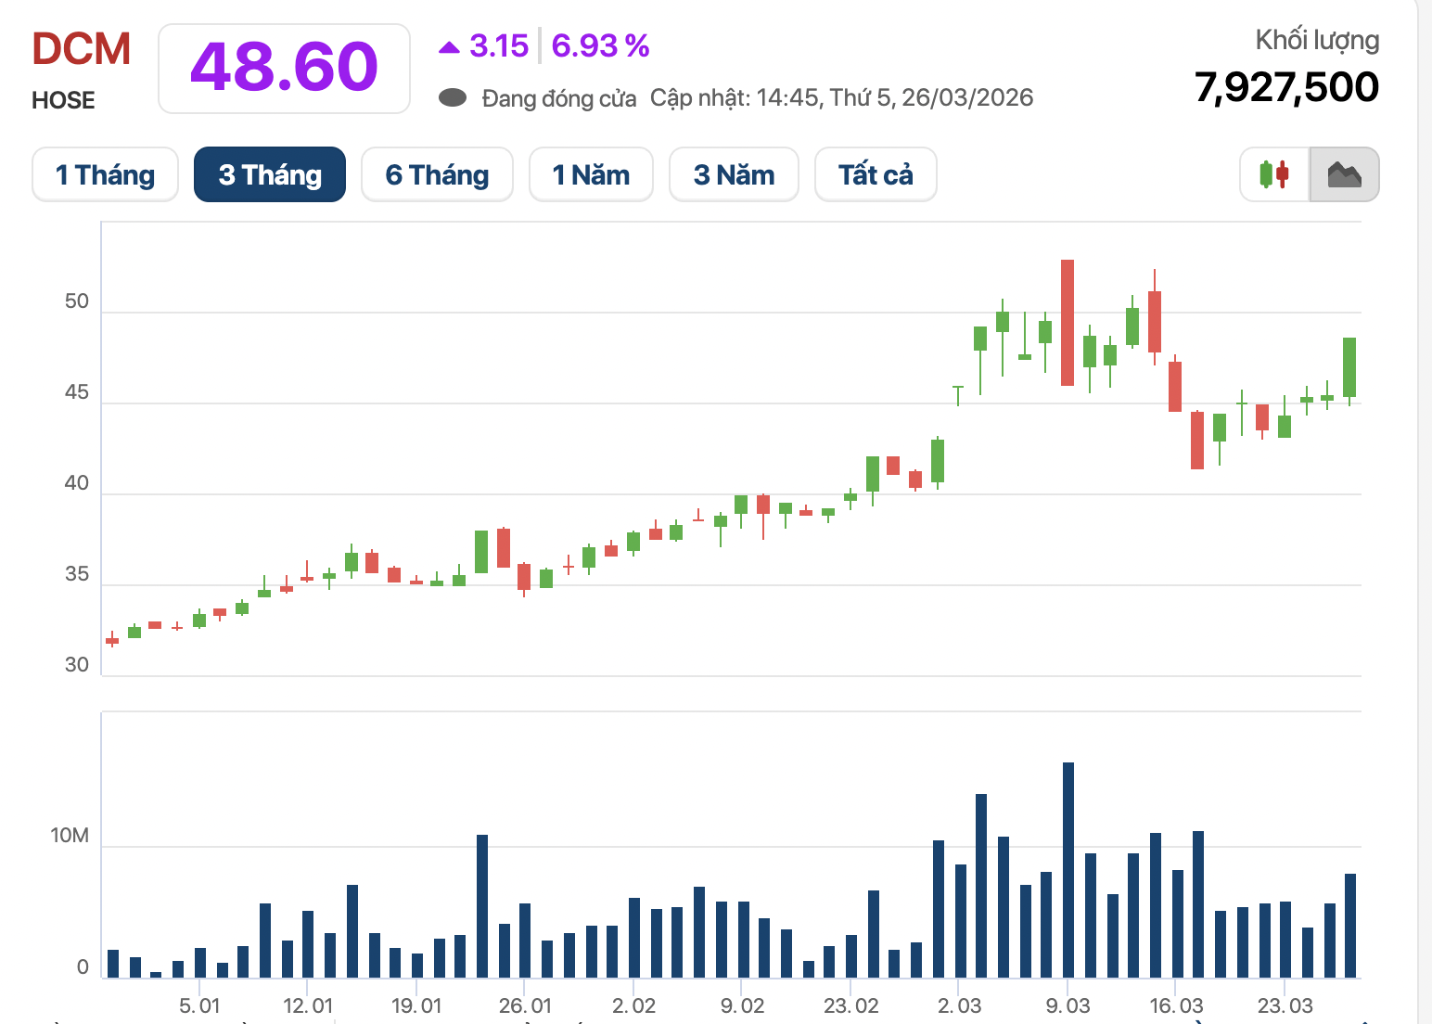
Task: Click the 23.03 date label on axis
Action: click(x=1285, y=1005)
